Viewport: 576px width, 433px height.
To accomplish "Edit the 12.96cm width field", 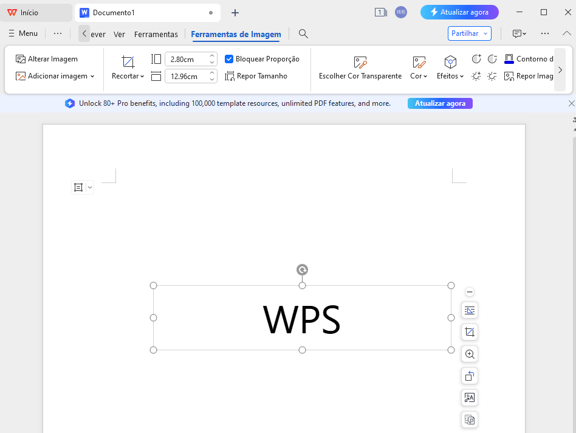I will pyautogui.click(x=187, y=76).
